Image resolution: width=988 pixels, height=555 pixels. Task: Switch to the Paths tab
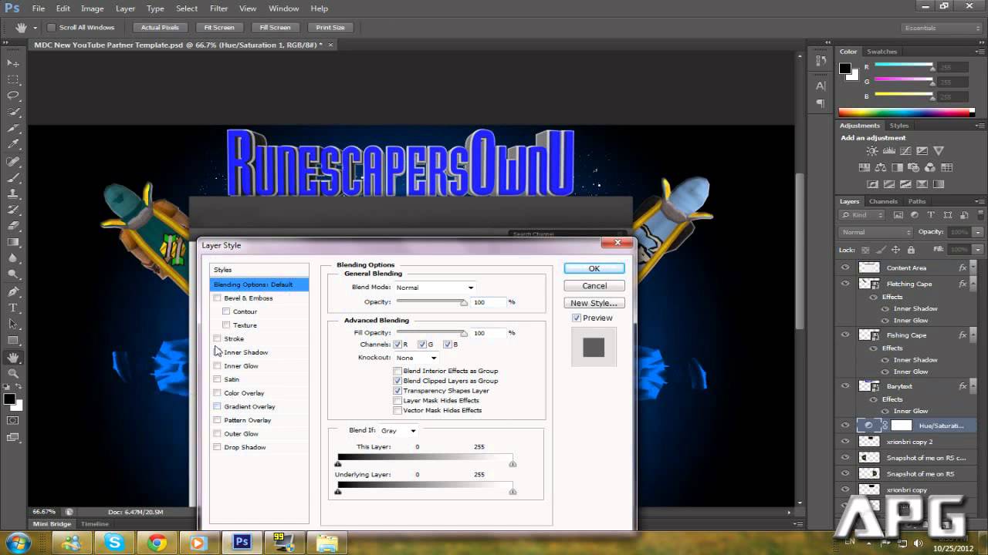pos(917,201)
